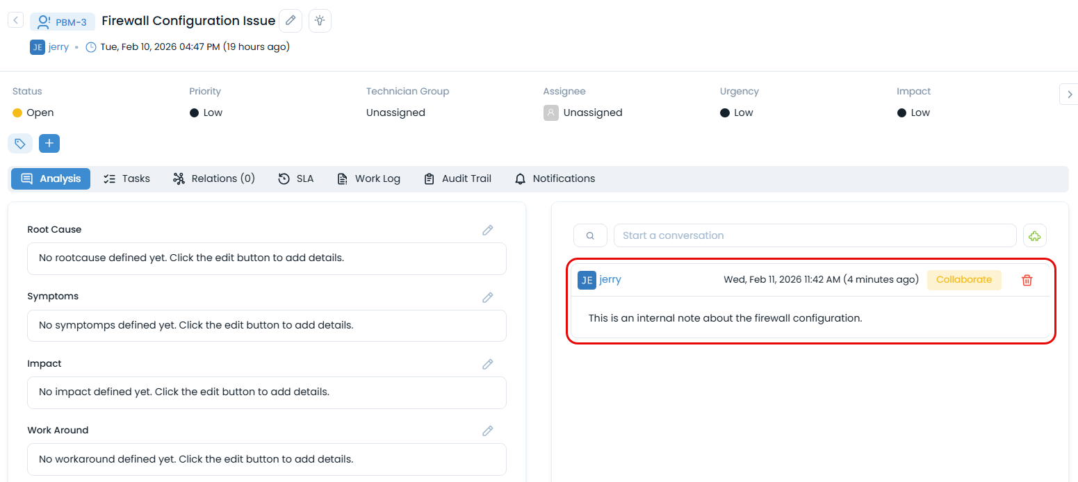This screenshot has width=1078, height=482.
Task: Click the Start a conversation input field
Action: click(814, 235)
